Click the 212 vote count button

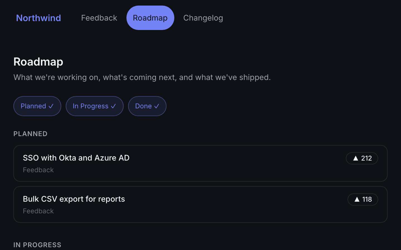362,158
